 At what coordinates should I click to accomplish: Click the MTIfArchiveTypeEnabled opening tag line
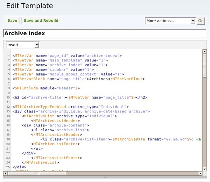(x=70, y=107)
